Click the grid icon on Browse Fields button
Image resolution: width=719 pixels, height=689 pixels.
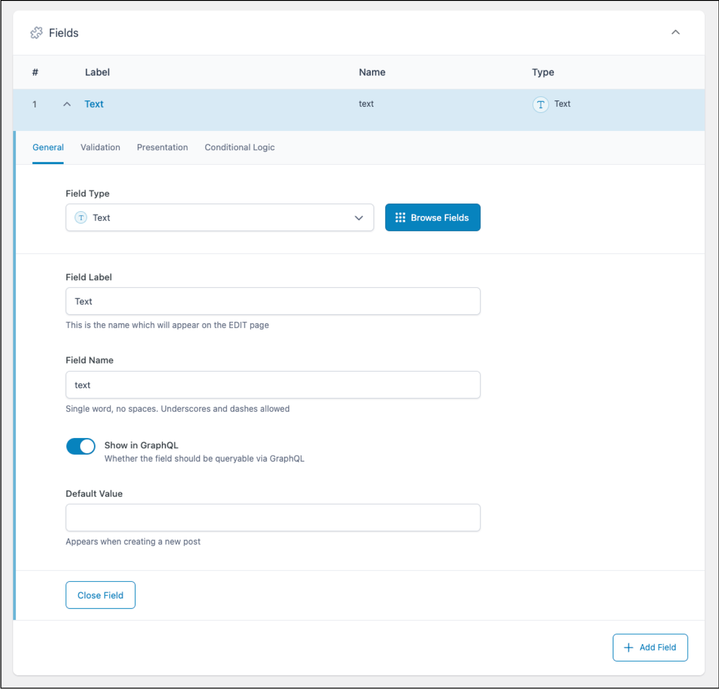(400, 217)
